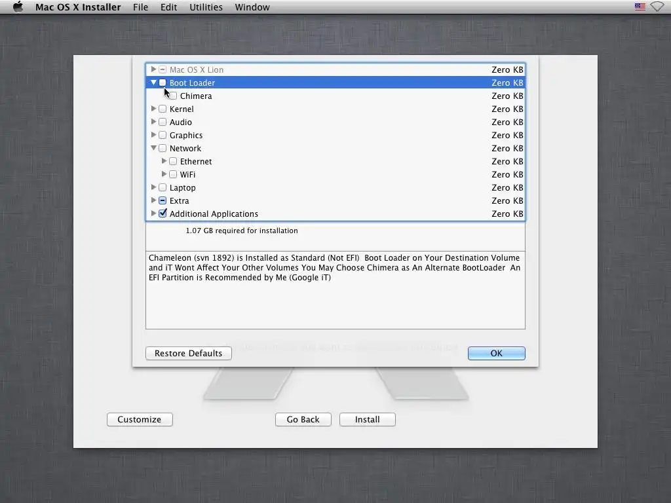Expand the Audio disclosure triangle
This screenshot has height=503, width=671.
[153, 122]
